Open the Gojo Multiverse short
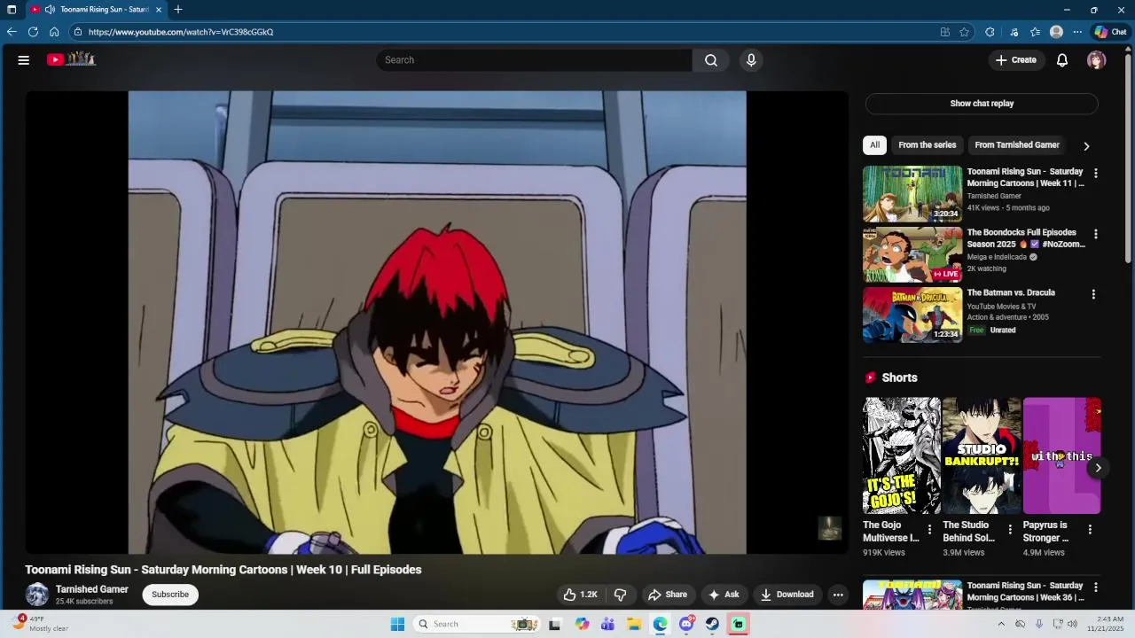The width and height of the screenshot is (1135, 638). click(x=902, y=455)
